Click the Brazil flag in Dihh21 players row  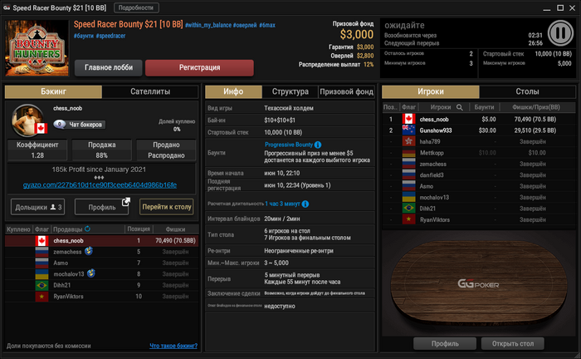tap(408, 209)
